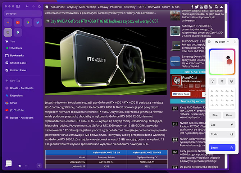The height and width of the screenshot is (173, 241).
Task: Add new item with sidebar plus button
Action: coord(39,165)
